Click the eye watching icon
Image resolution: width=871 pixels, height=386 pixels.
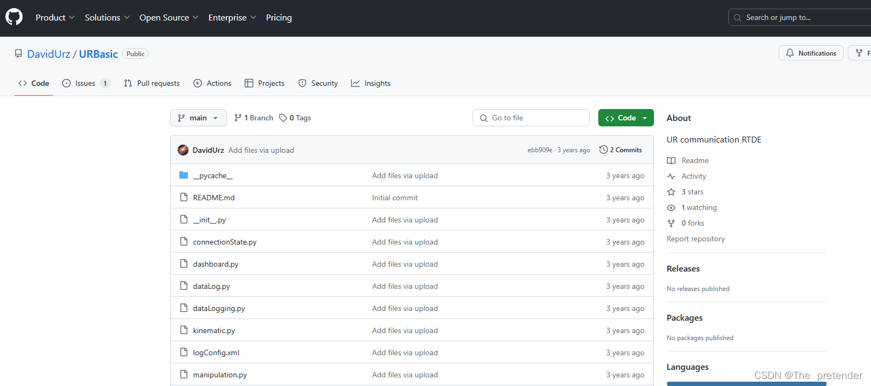tap(671, 207)
